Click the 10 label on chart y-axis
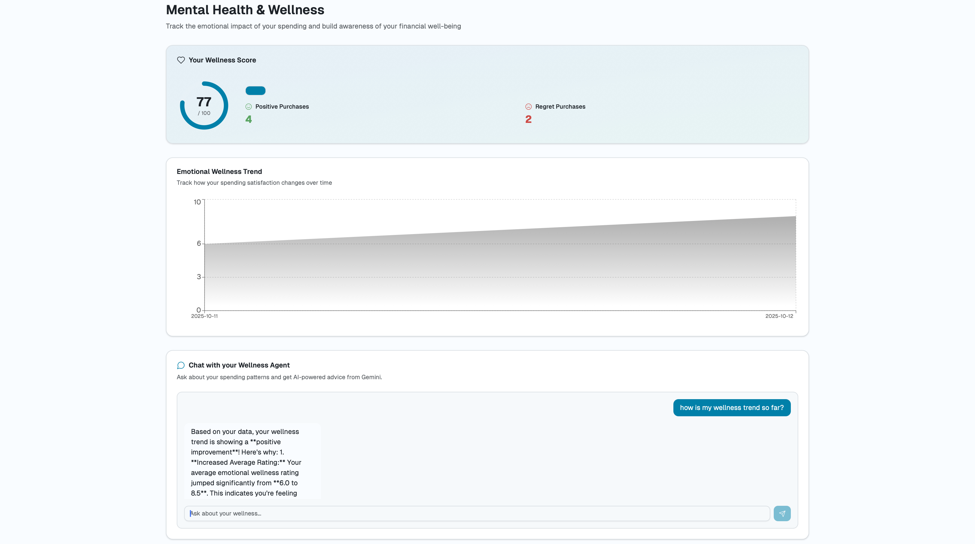This screenshot has height=544, width=975. [x=197, y=202]
